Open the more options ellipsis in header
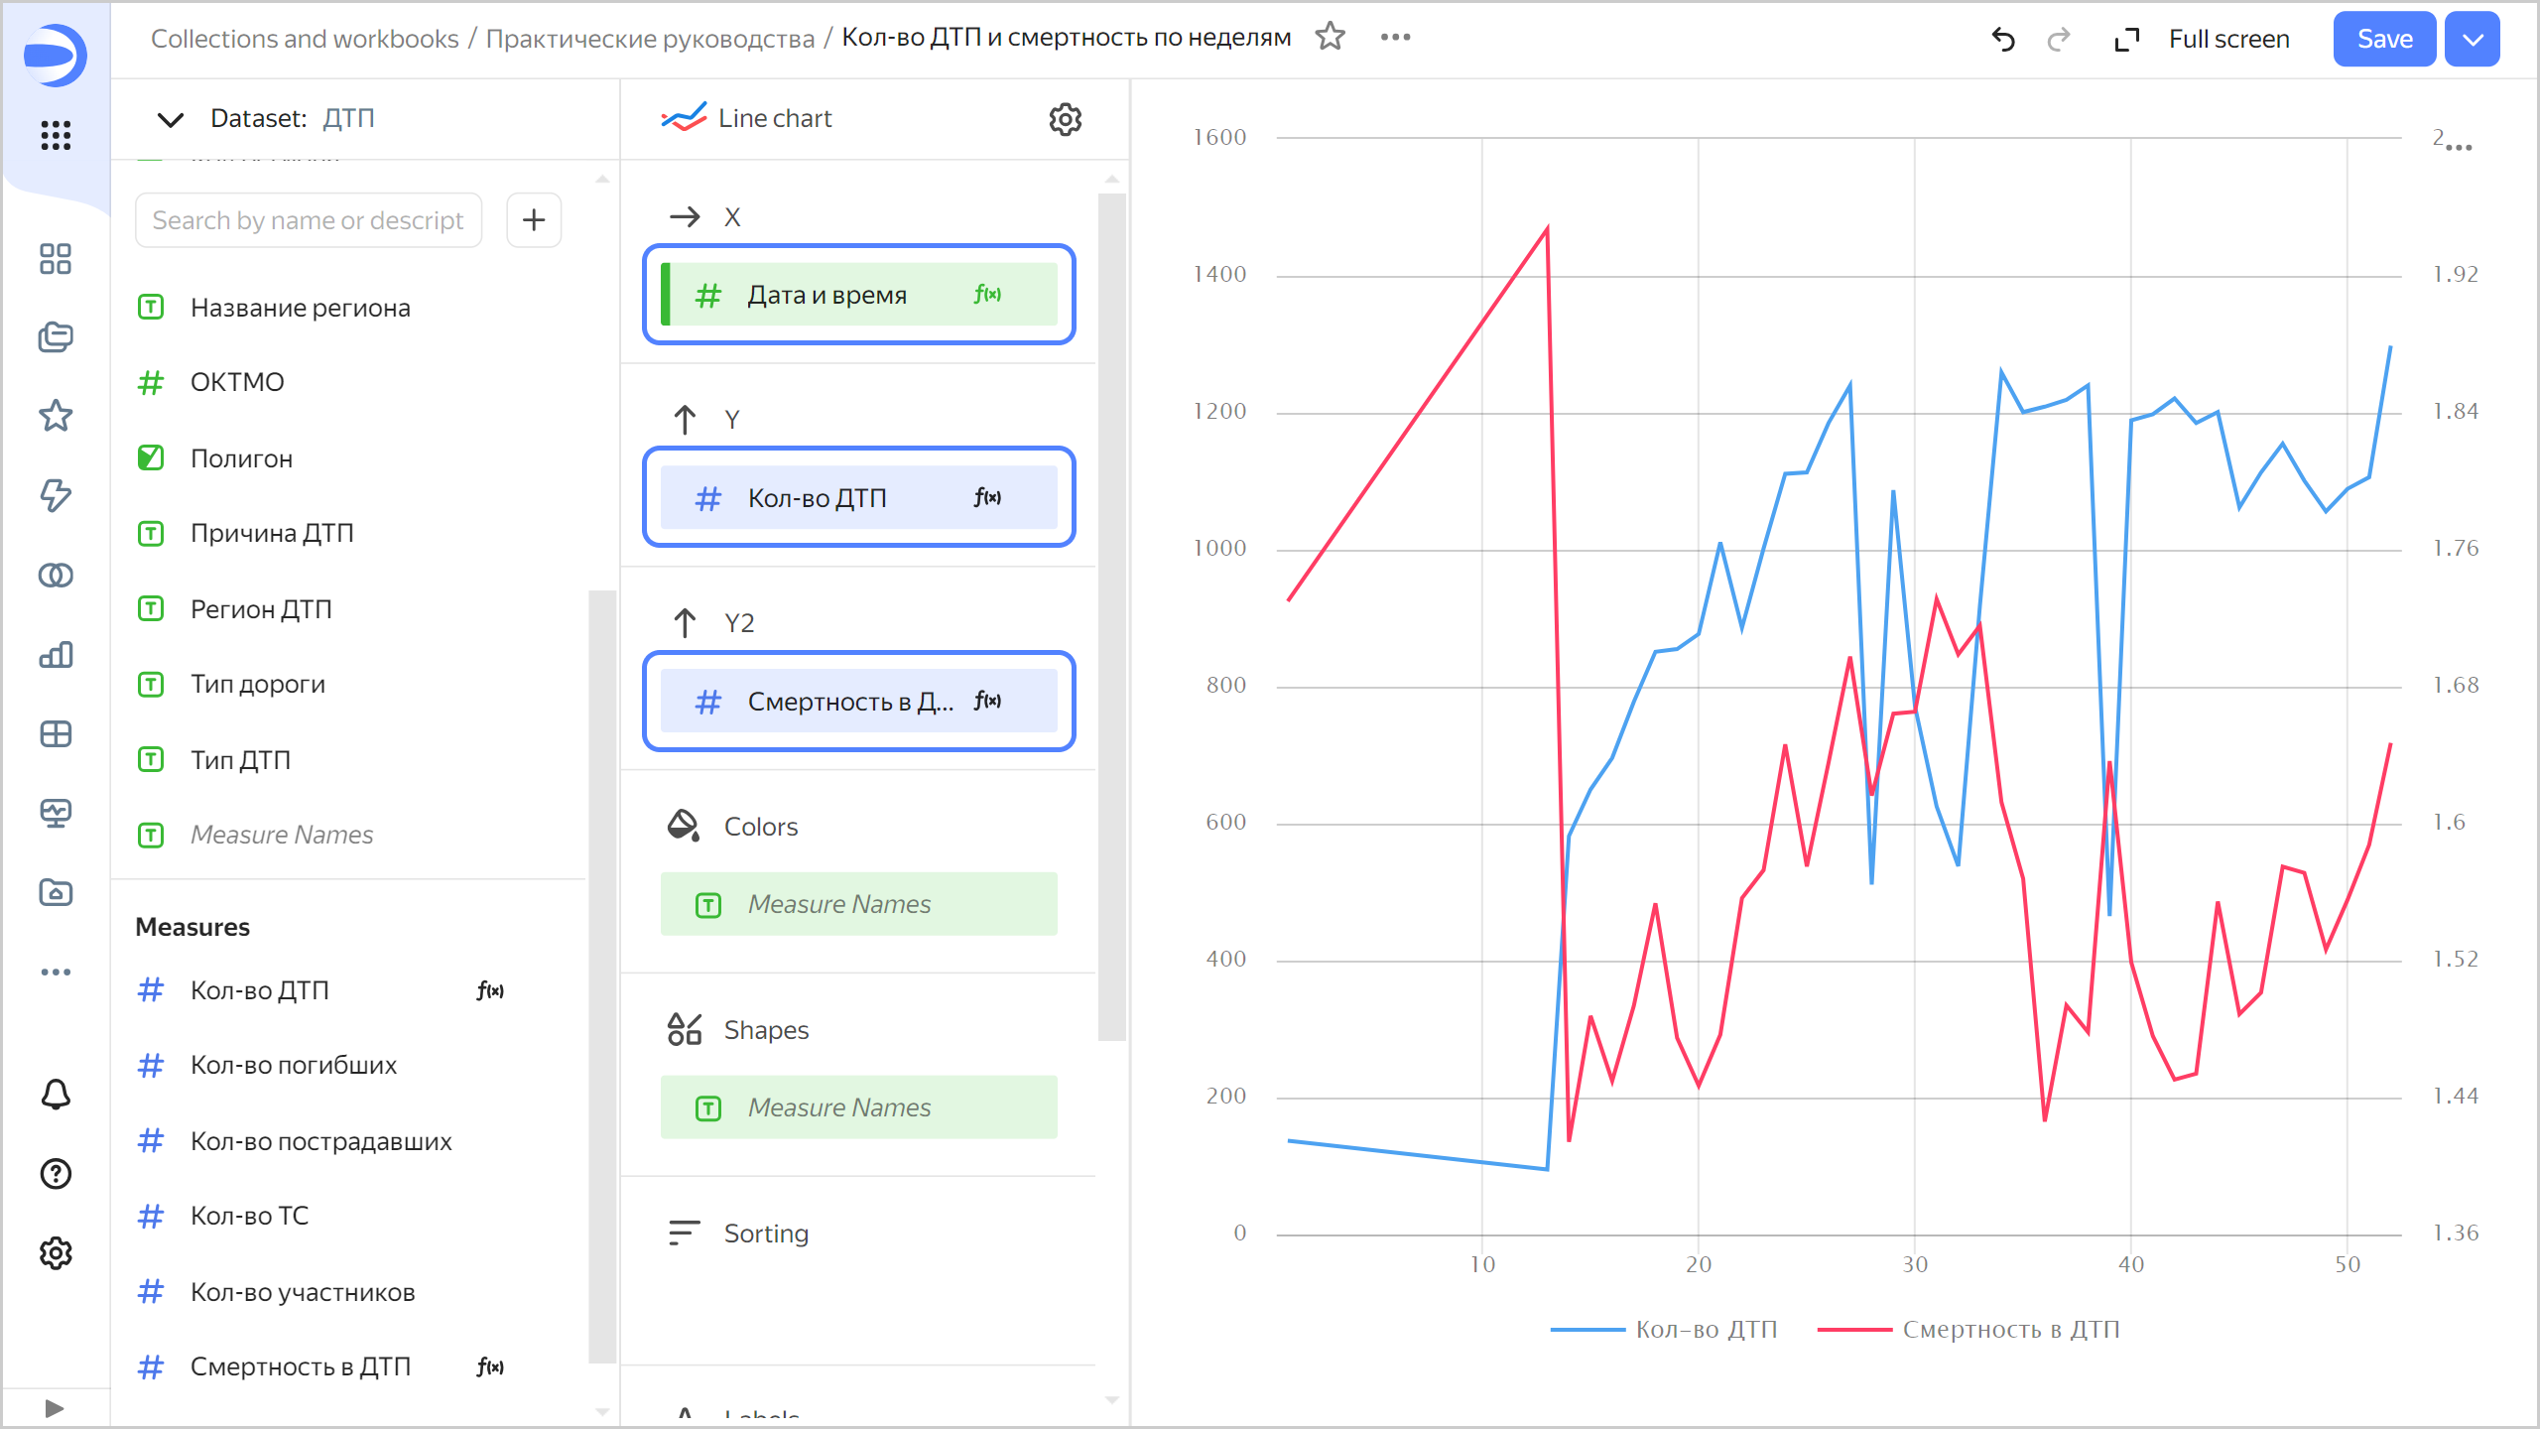Image resolution: width=2540 pixels, height=1429 pixels. tap(1395, 38)
